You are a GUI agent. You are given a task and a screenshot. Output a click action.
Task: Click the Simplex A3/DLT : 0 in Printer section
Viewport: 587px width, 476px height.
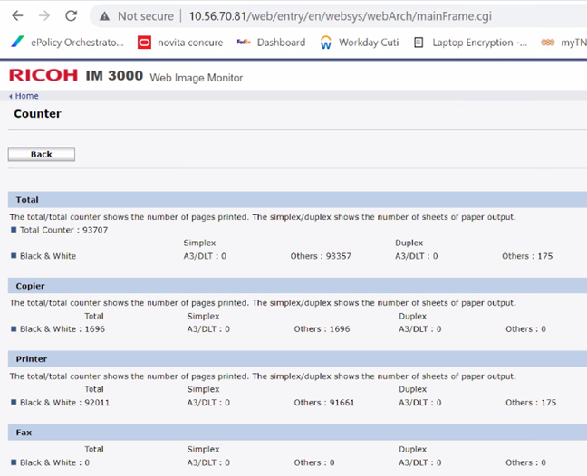(x=208, y=403)
